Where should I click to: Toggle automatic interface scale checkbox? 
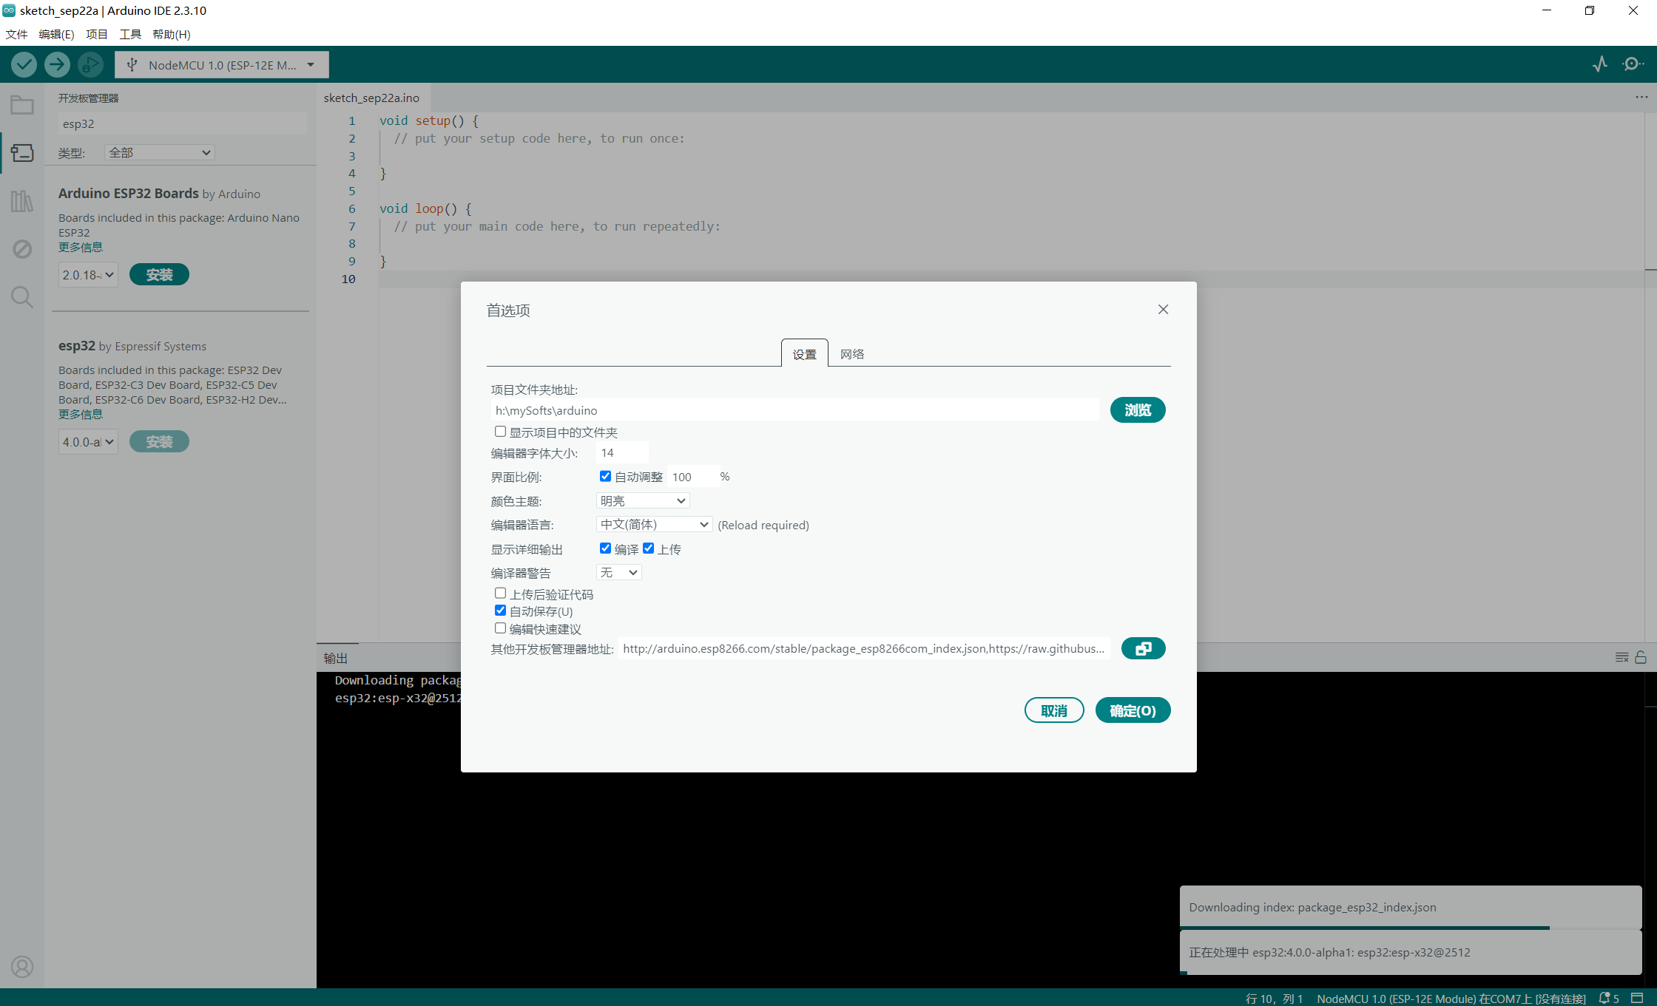(605, 476)
